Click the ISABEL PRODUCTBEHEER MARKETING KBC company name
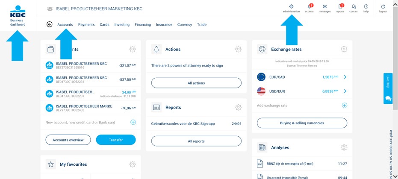 (99, 9)
